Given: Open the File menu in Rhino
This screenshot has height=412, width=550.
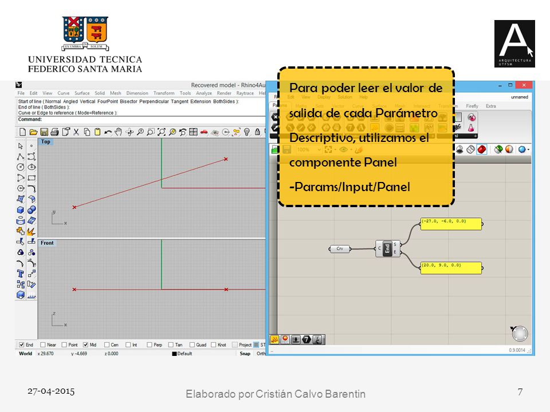Looking at the screenshot, I should tap(21, 93).
